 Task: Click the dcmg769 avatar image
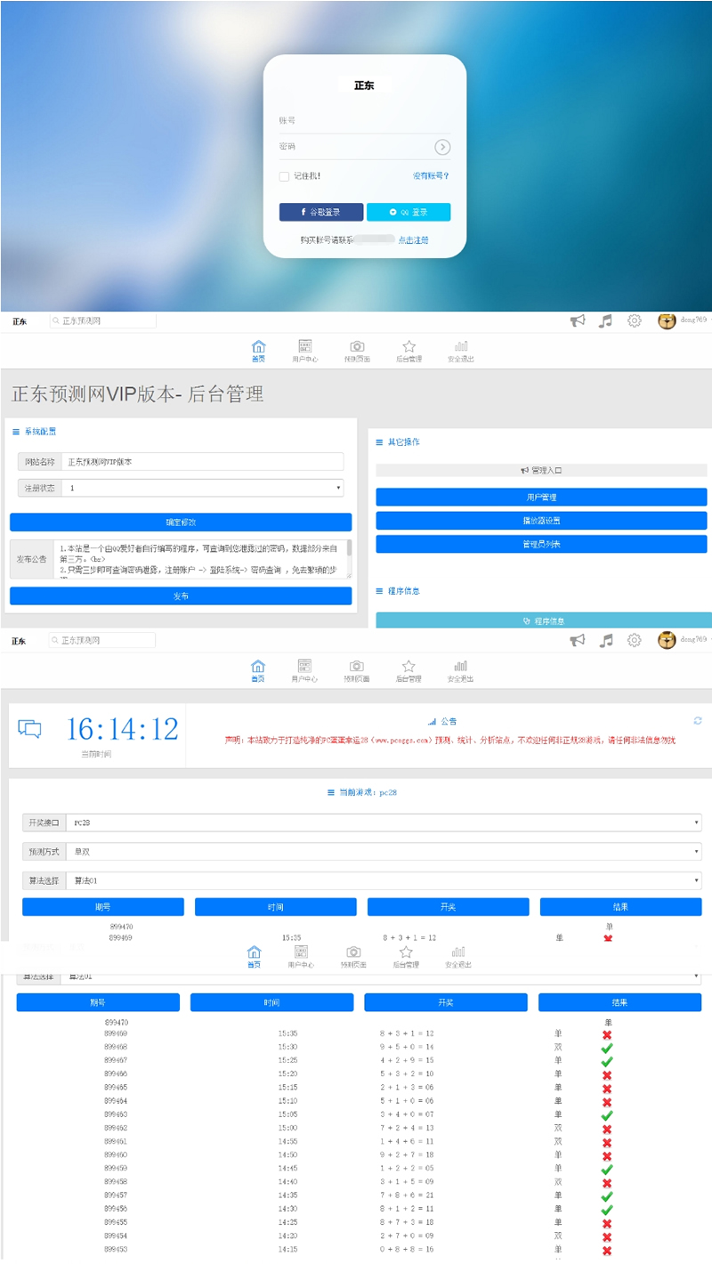pyautogui.click(x=667, y=321)
